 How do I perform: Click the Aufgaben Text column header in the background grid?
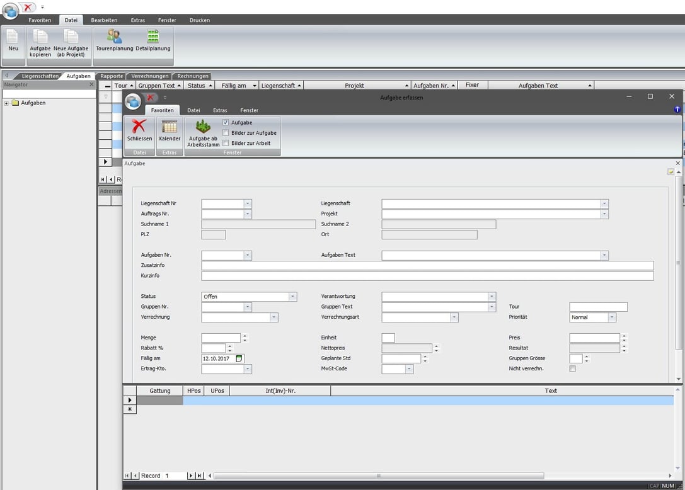[541, 86]
